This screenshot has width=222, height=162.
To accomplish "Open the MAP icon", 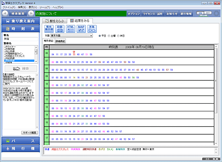I will 81,28.
